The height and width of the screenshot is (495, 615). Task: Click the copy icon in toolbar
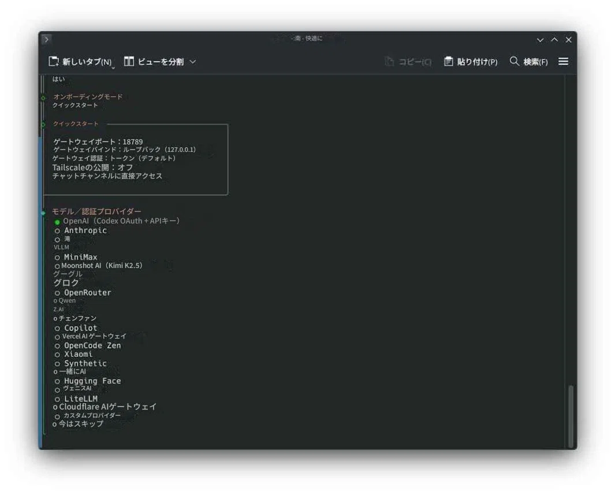tap(389, 61)
